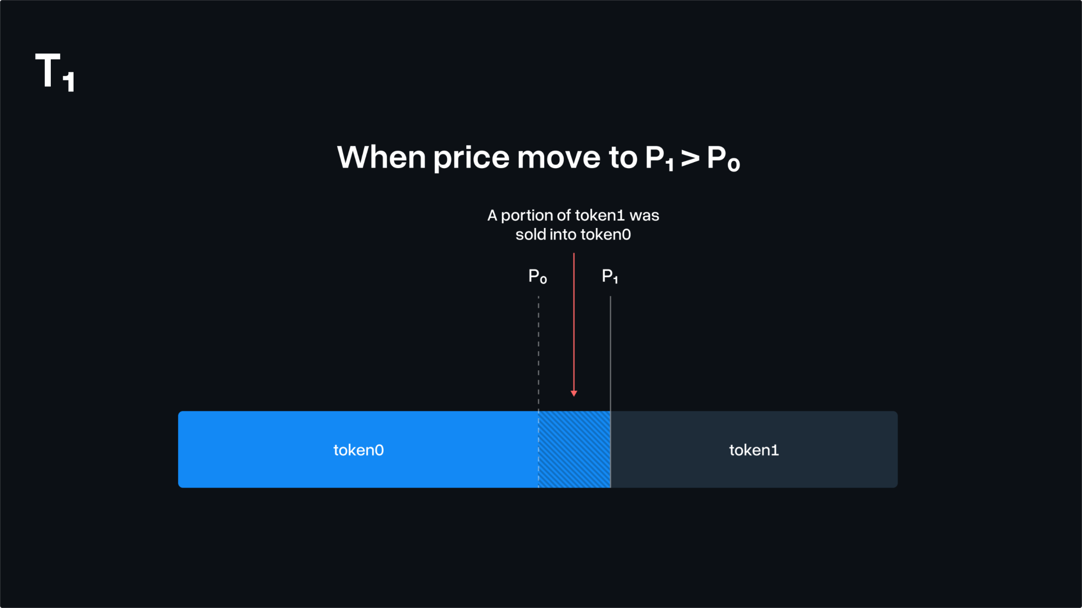The image size is (1082, 608).
Task: Click the red vertical arrow shaft
Action: coord(574,322)
